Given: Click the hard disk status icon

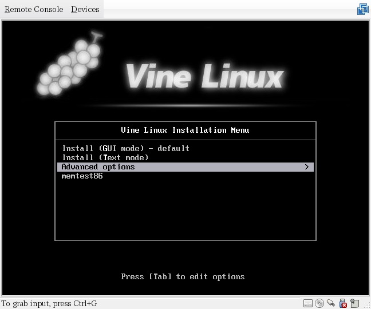Looking at the screenshot, I should [x=308, y=303].
